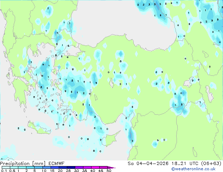The image size is (223, 172).
Task: Click the legend value label "35"
Action: pyautogui.click(x=84, y=171)
